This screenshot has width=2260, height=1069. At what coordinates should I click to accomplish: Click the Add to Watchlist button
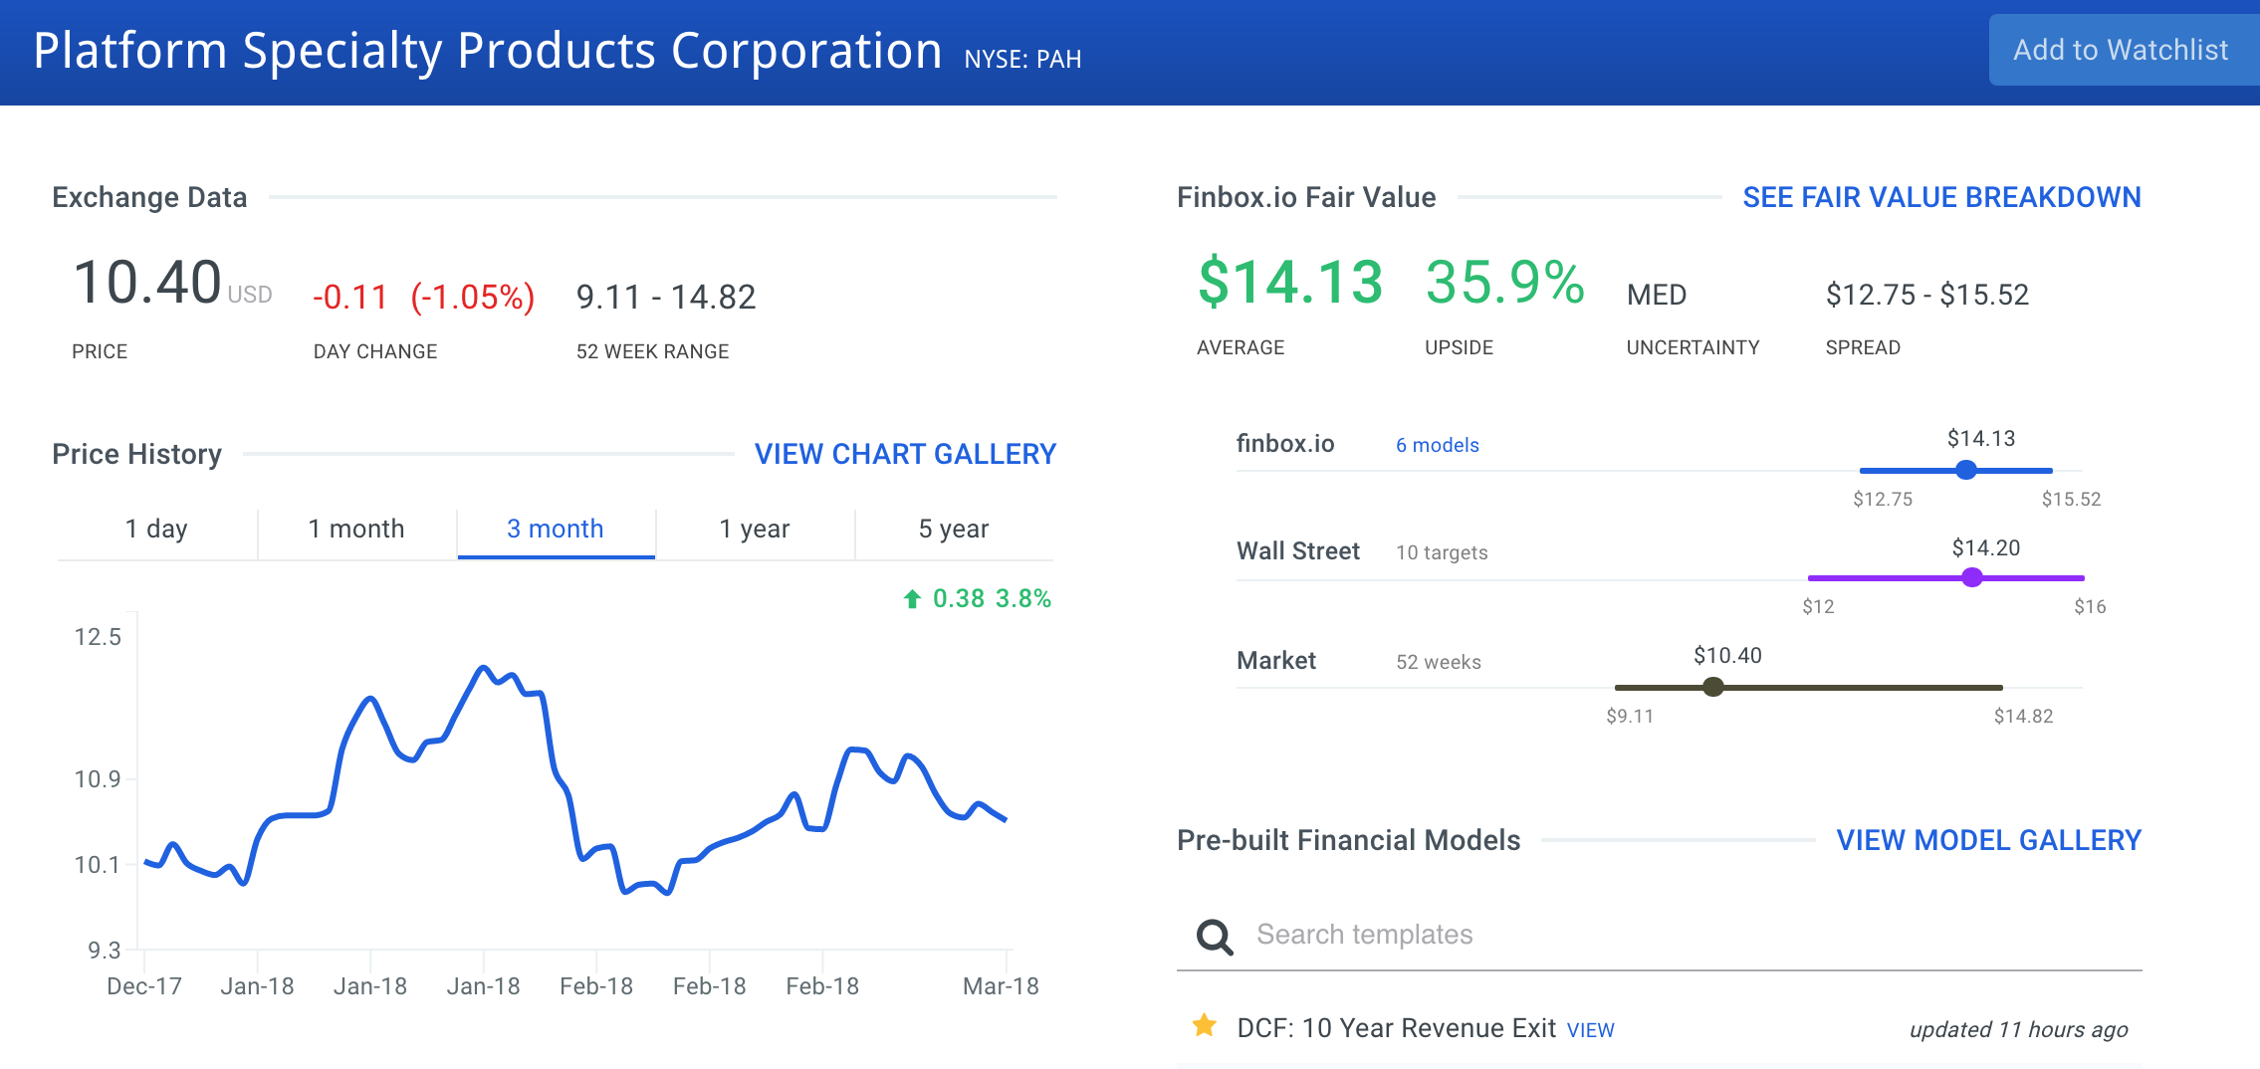pyautogui.click(x=2124, y=50)
